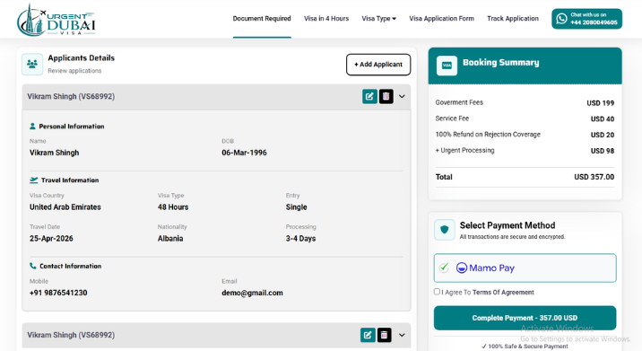642x351 pixels.
Task: Click the United Arab Emirates value
Action: (65, 207)
